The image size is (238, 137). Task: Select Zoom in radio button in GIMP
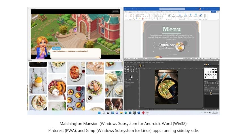pyautogui.click(x=126, y=85)
